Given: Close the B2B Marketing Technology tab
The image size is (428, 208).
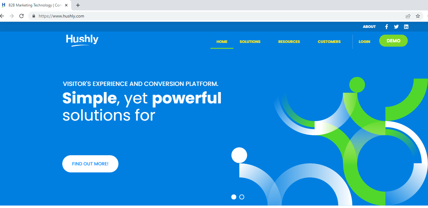Looking at the screenshot, I should click(x=66, y=5).
